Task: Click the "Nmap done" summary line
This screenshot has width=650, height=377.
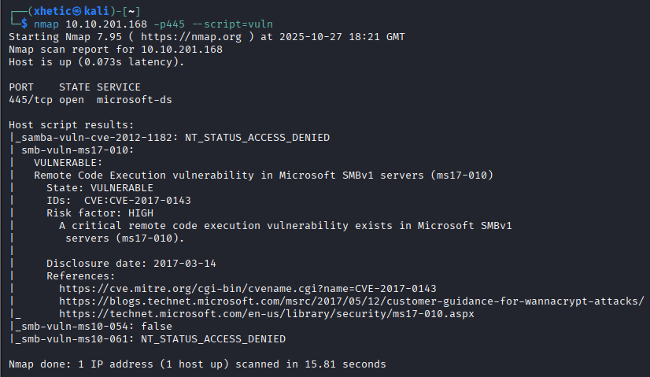Action: pyautogui.click(x=197, y=364)
